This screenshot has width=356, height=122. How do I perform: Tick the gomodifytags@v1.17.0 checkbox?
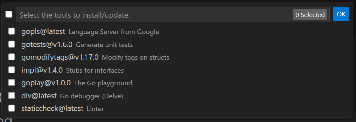(12, 57)
